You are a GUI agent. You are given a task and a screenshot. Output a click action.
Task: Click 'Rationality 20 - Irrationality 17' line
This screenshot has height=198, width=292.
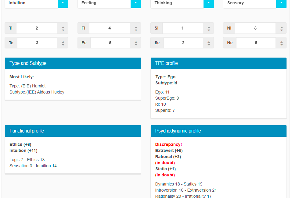coord(183,196)
